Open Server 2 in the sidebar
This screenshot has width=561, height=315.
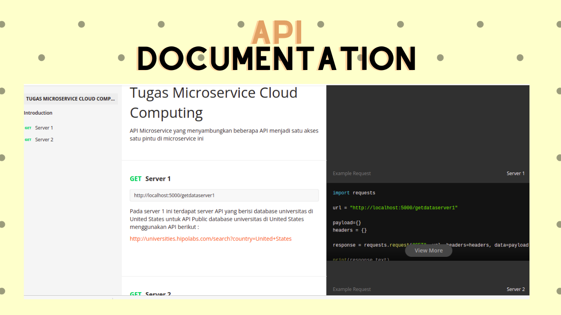(x=44, y=140)
